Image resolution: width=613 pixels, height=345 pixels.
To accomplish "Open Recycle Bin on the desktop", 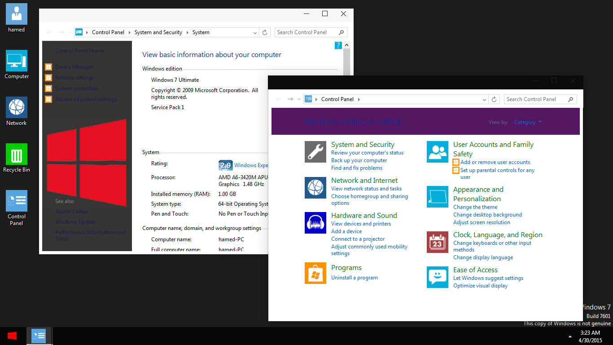I will click(x=17, y=155).
